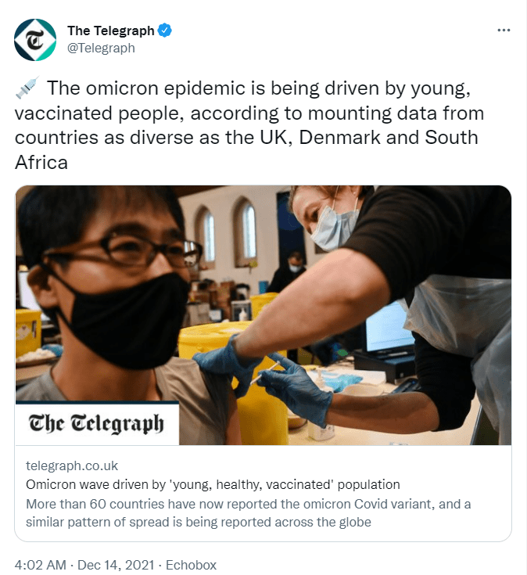Viewport: 527px width, 575px height.
Task: Click the Dec 14, 2021 date
Action: click(116, 565)
